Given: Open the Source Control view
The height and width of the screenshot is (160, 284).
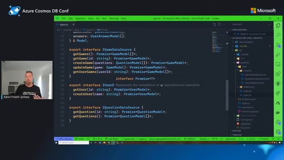Looking at the screenshot, I should [x=278, y=45].
